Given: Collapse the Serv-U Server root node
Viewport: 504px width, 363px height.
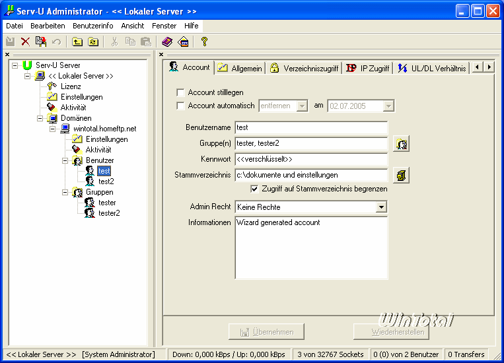Looking at the screenshot, I should pos(15,65).
